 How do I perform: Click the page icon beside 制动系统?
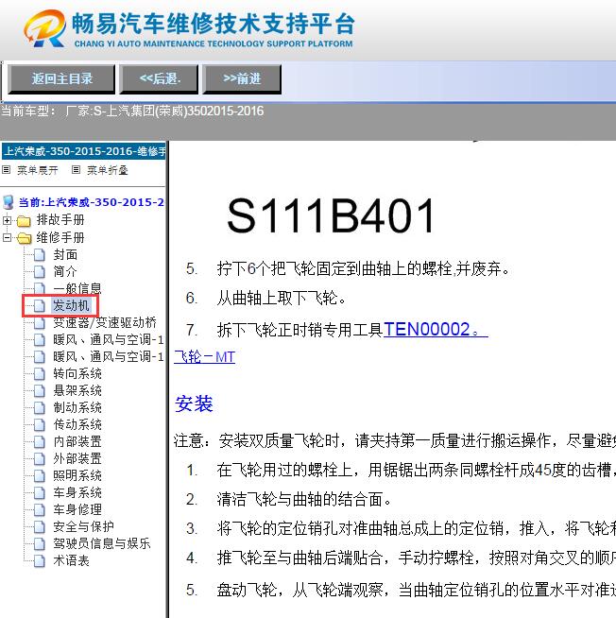click(40, 407)
